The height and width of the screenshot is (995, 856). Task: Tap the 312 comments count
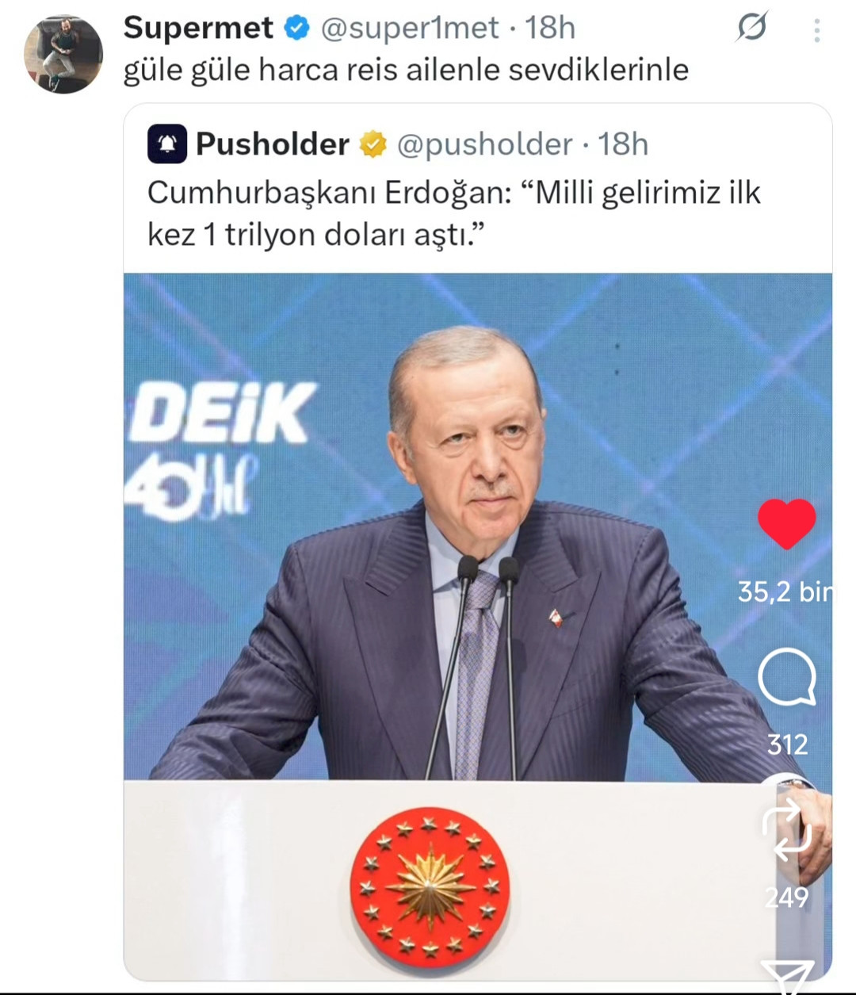click(787, 744)
